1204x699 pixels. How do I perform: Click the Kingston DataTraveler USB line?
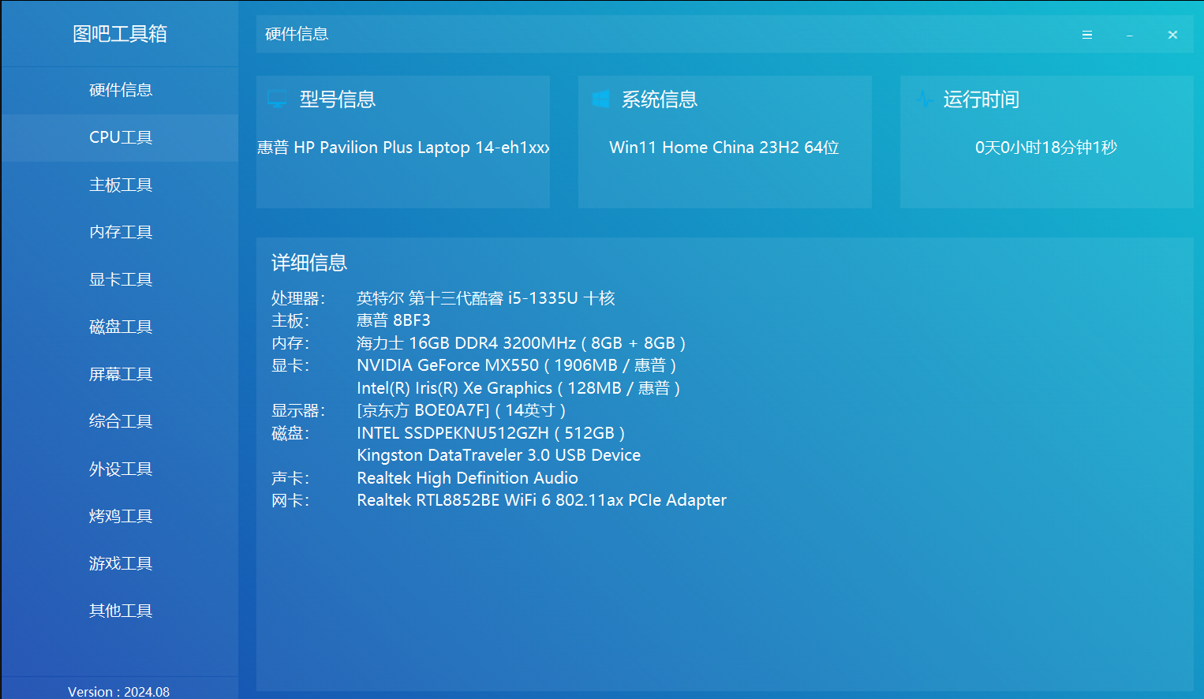click(499, 455)
